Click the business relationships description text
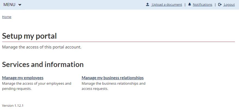Screen dimensions: 239x110 pos(114,86)
